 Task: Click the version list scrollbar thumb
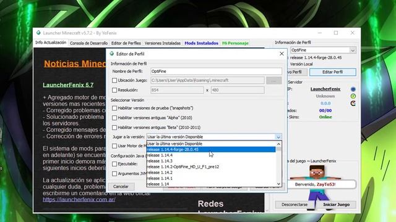tap(279, 149)
